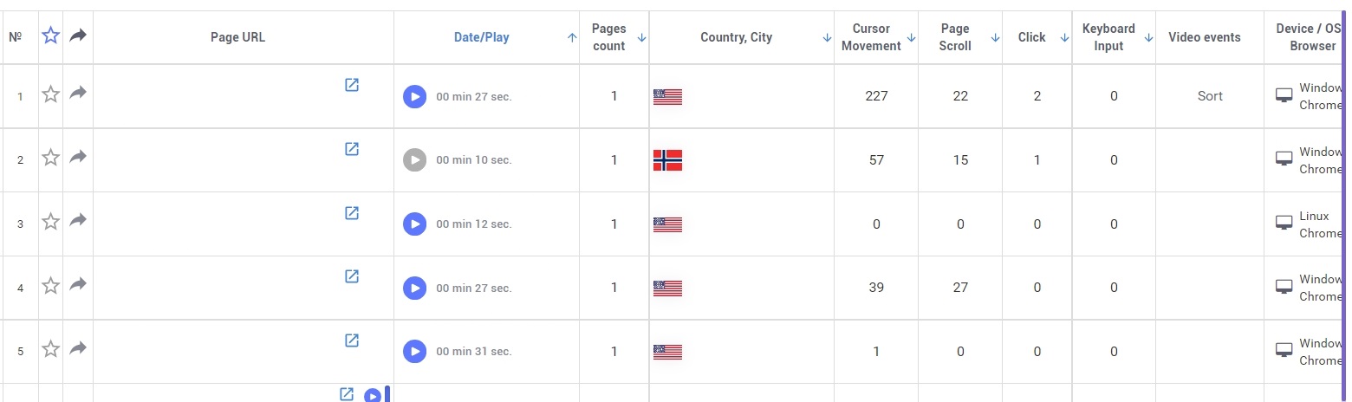Sort by Pages count column arrow

click(x=641, y=37)
